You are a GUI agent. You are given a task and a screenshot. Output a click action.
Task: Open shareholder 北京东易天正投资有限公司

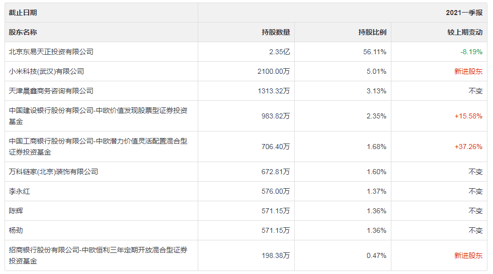51,52
